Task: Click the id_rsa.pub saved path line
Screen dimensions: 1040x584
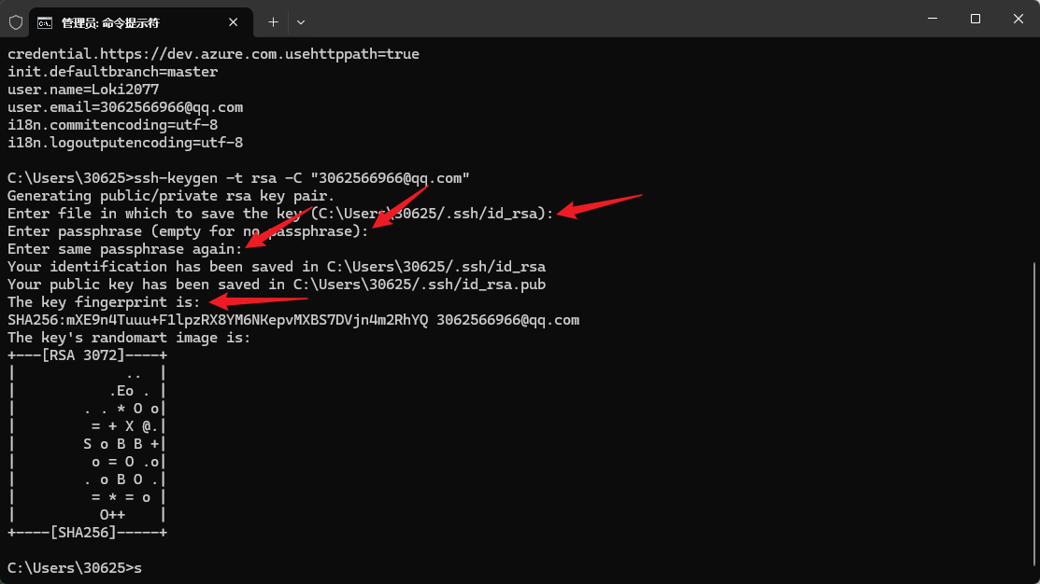Action: pos(276,285)
